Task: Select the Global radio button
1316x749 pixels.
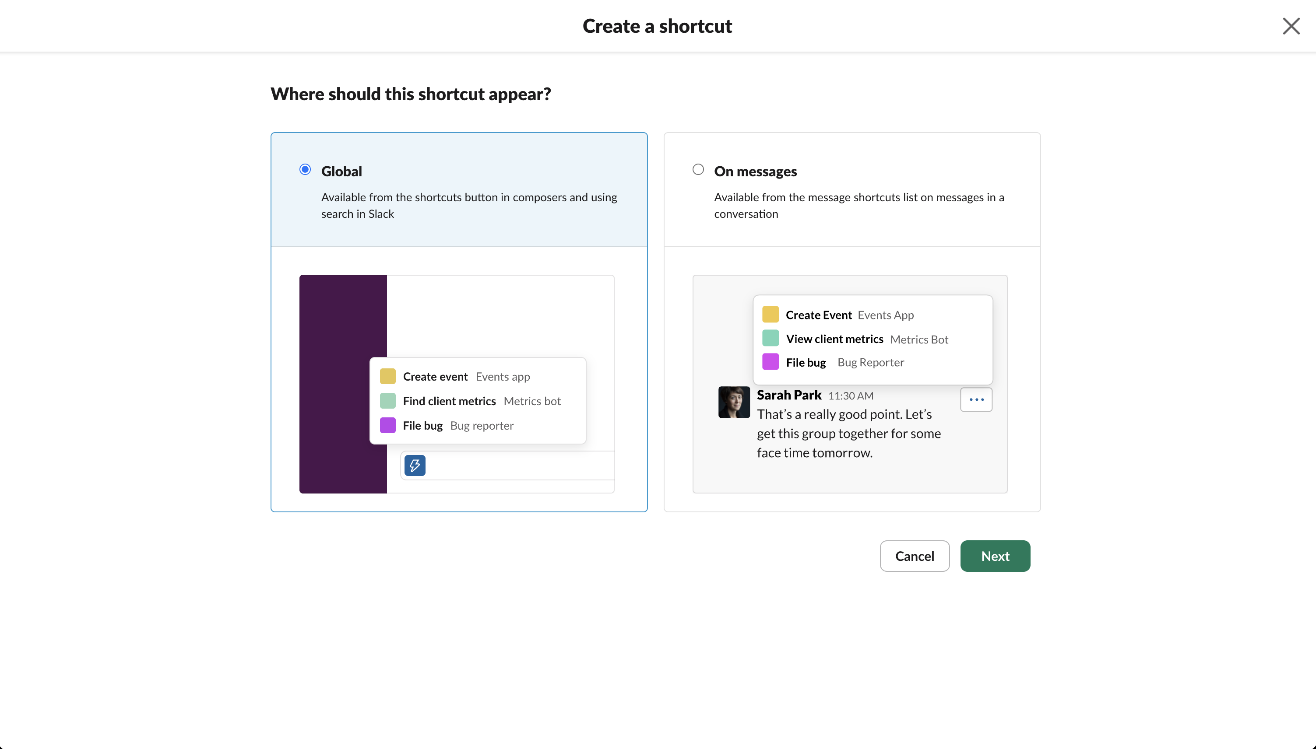Action: coord(304,169)
